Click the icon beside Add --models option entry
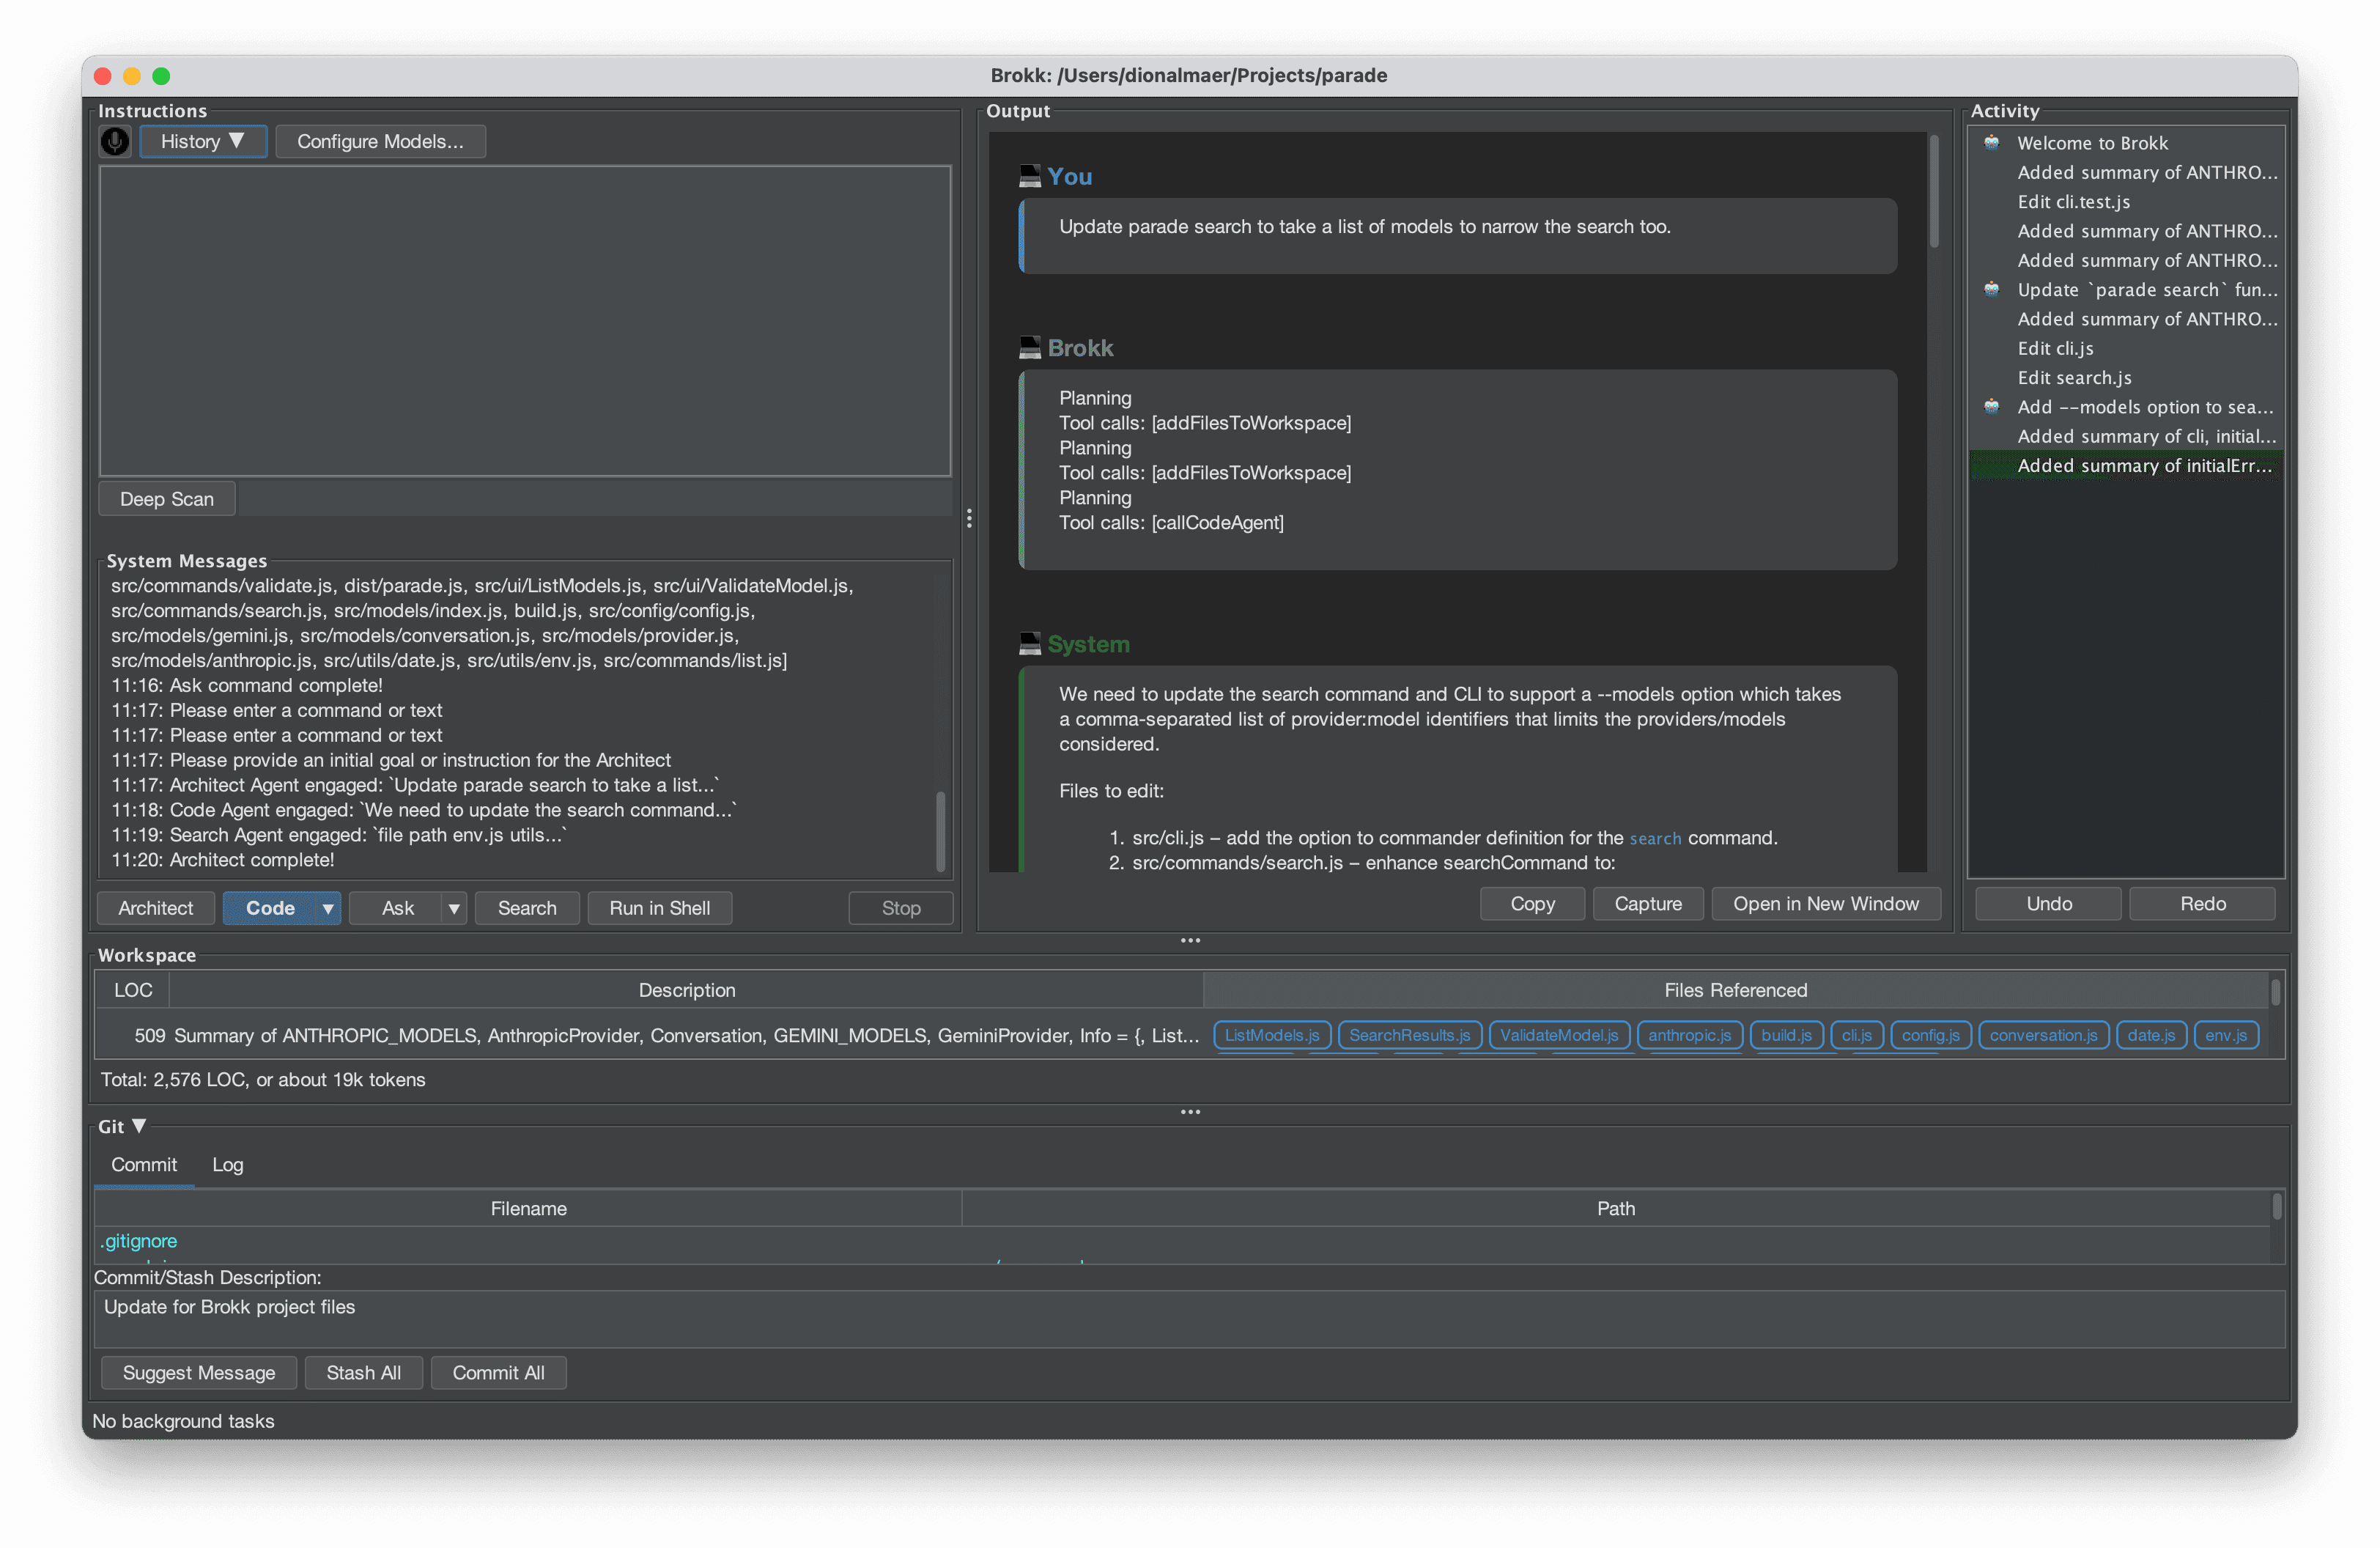The height and width of the screenshot is (1548, 2380). [x=1991, y=406]
